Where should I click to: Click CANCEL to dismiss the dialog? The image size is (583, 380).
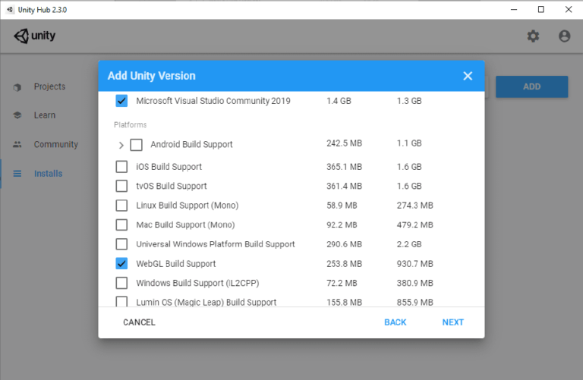coord(139,322)
